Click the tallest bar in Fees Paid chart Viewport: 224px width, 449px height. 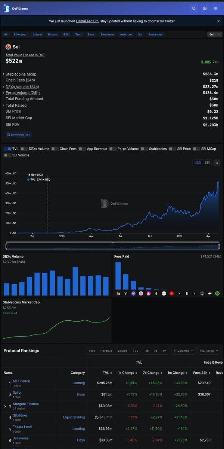(118, 276)
